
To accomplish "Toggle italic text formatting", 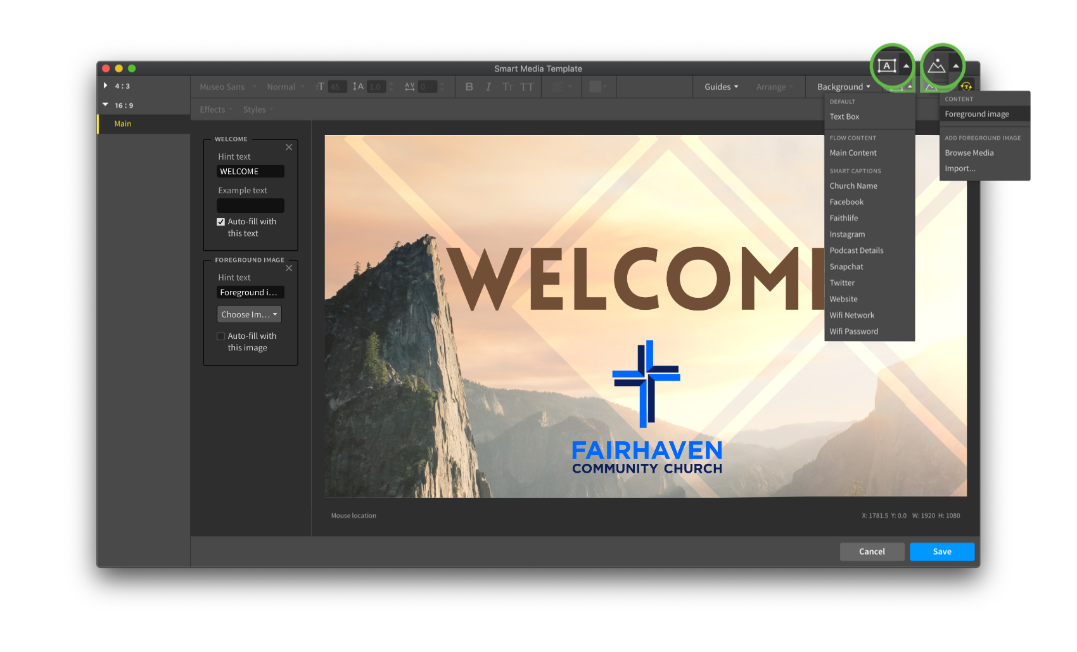I will (488, 87).
